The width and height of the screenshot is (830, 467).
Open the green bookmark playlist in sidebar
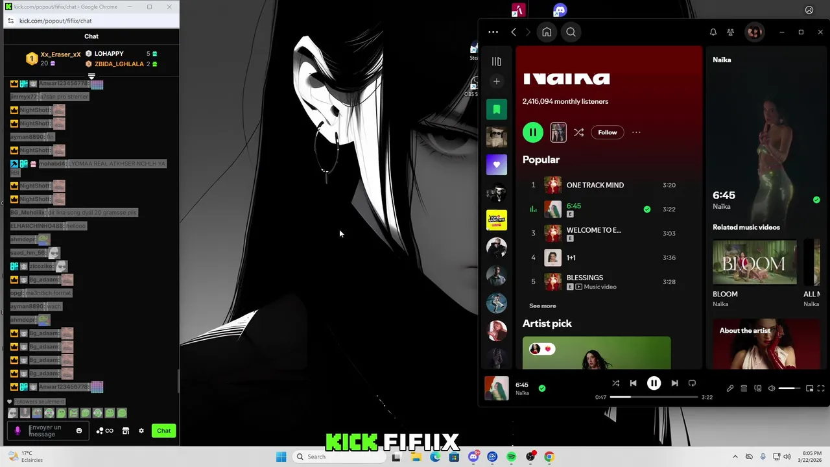(x=497, y=110)
